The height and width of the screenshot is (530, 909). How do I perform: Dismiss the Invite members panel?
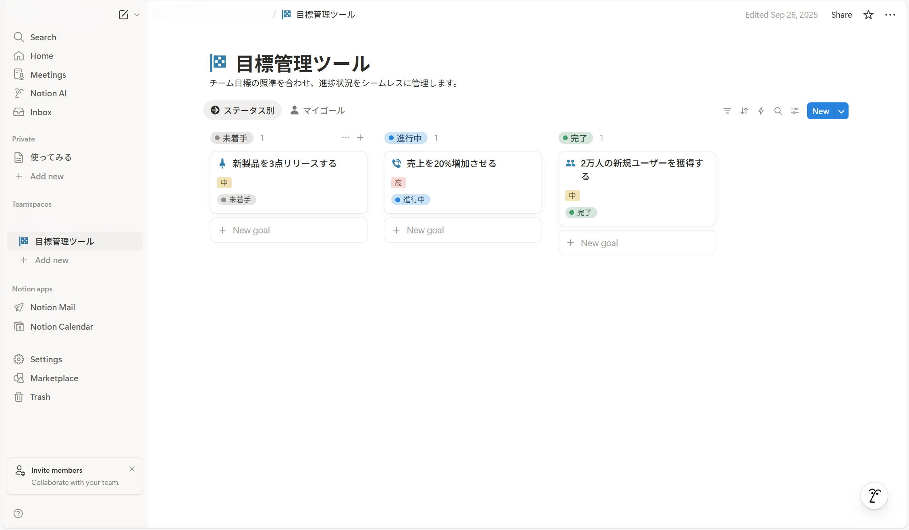coord(132,469)
